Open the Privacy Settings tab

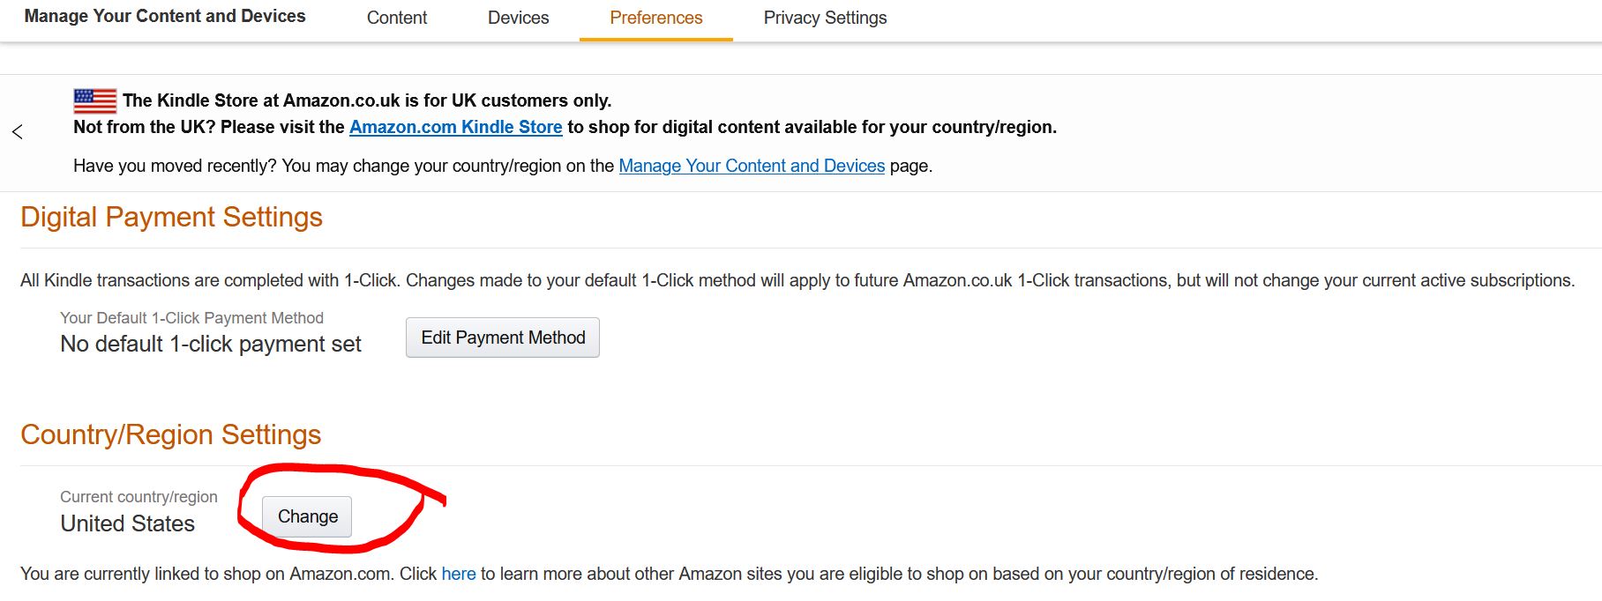click(825, 18)
